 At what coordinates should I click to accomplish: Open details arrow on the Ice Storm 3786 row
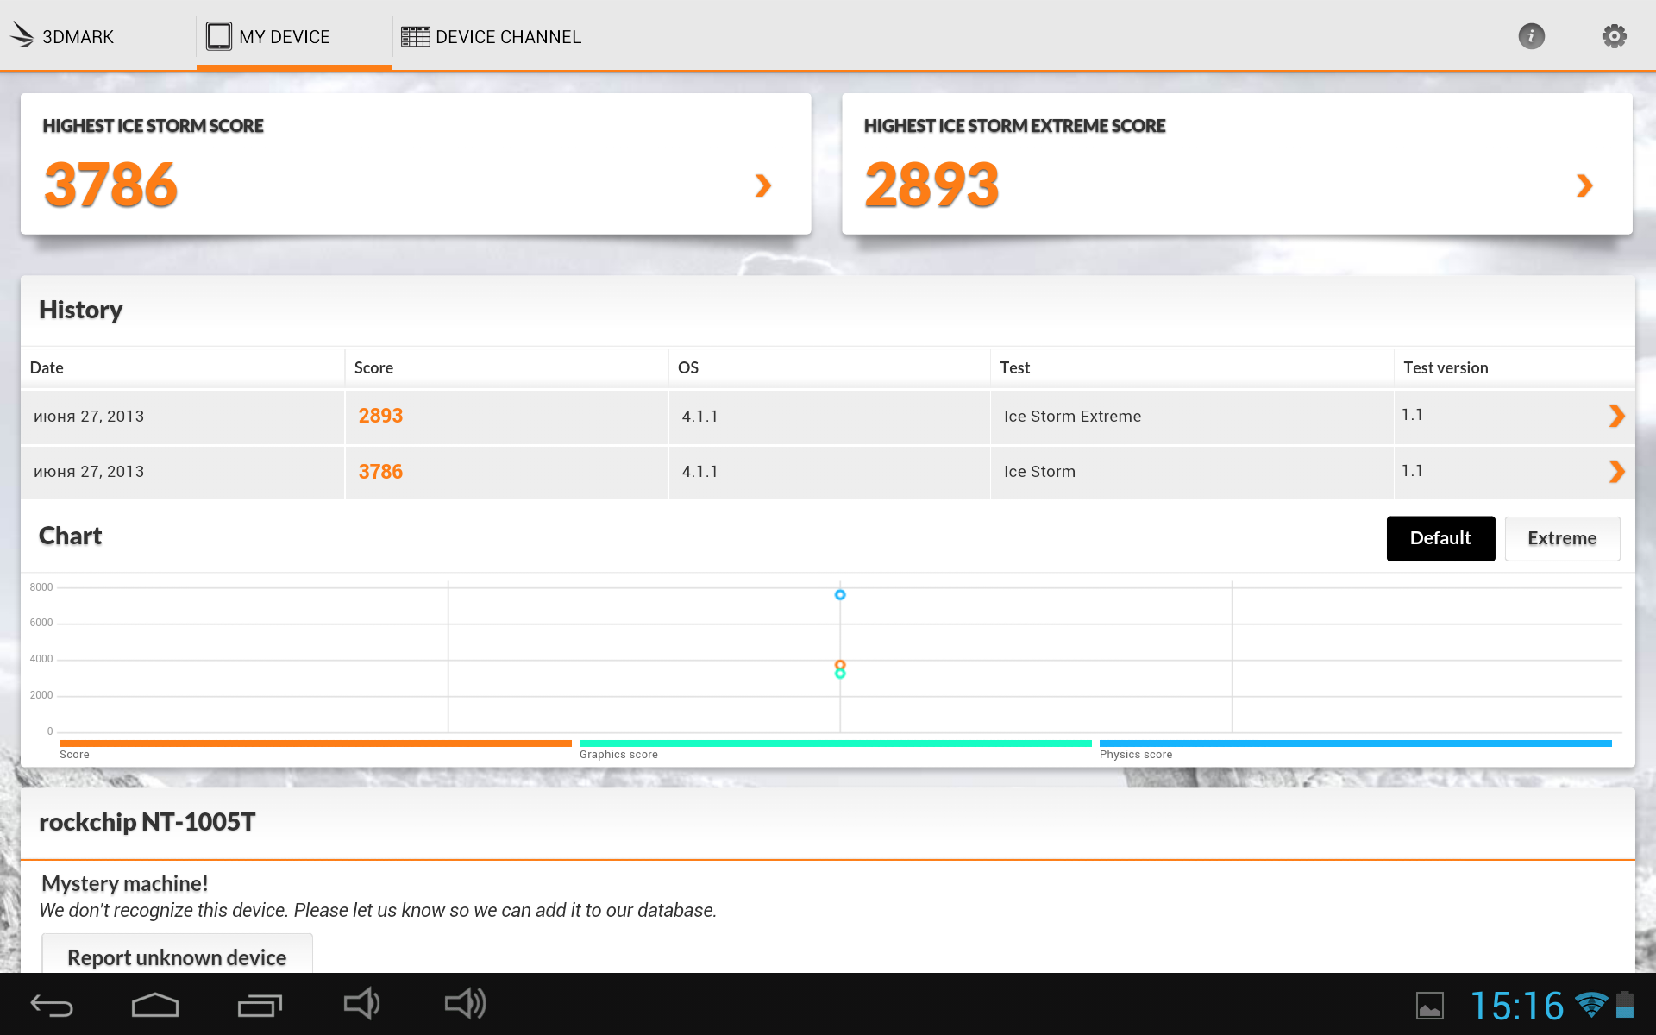coord(1616,471)
